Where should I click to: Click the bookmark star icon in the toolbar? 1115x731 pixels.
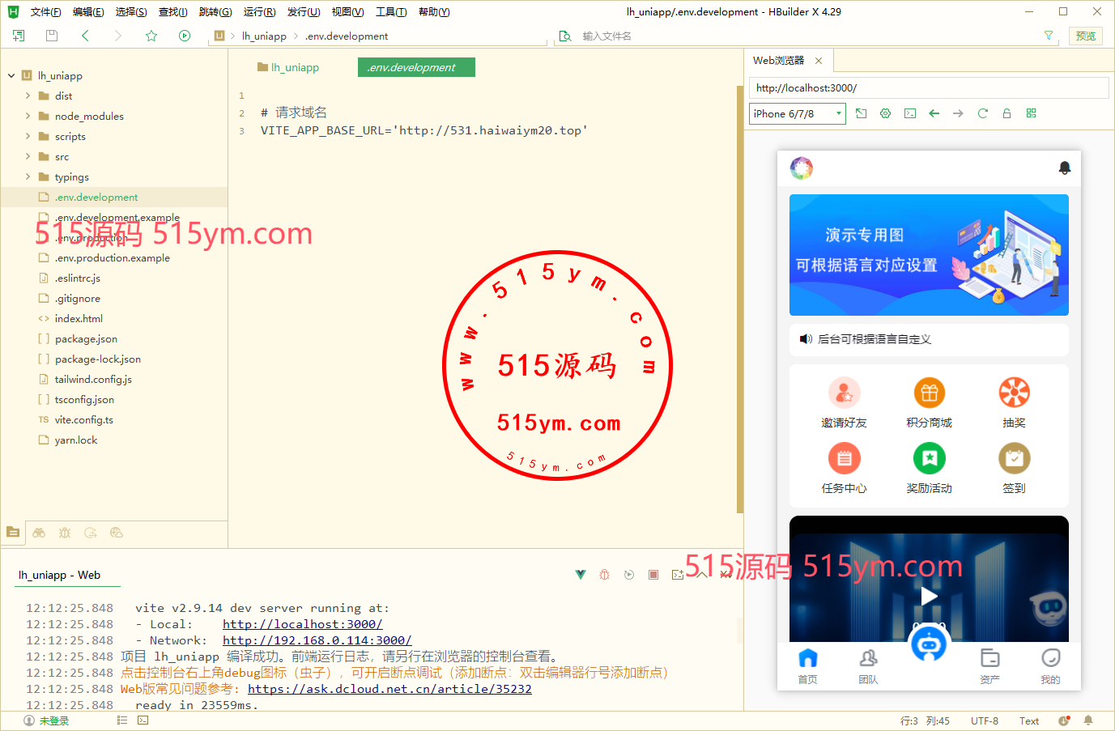point(151,36)
